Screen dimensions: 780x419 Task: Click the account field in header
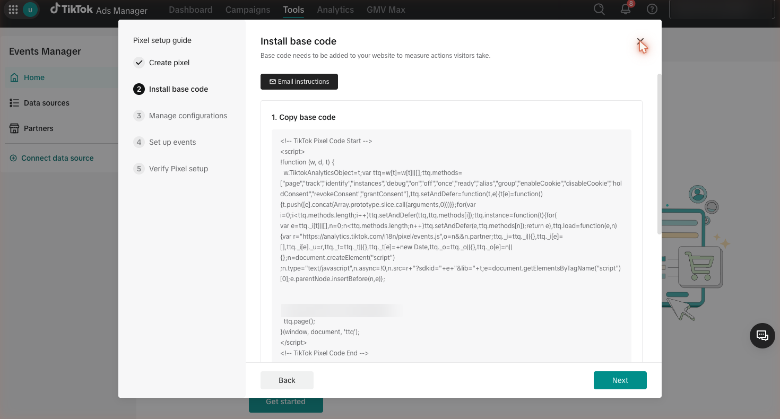click(723, 10)
